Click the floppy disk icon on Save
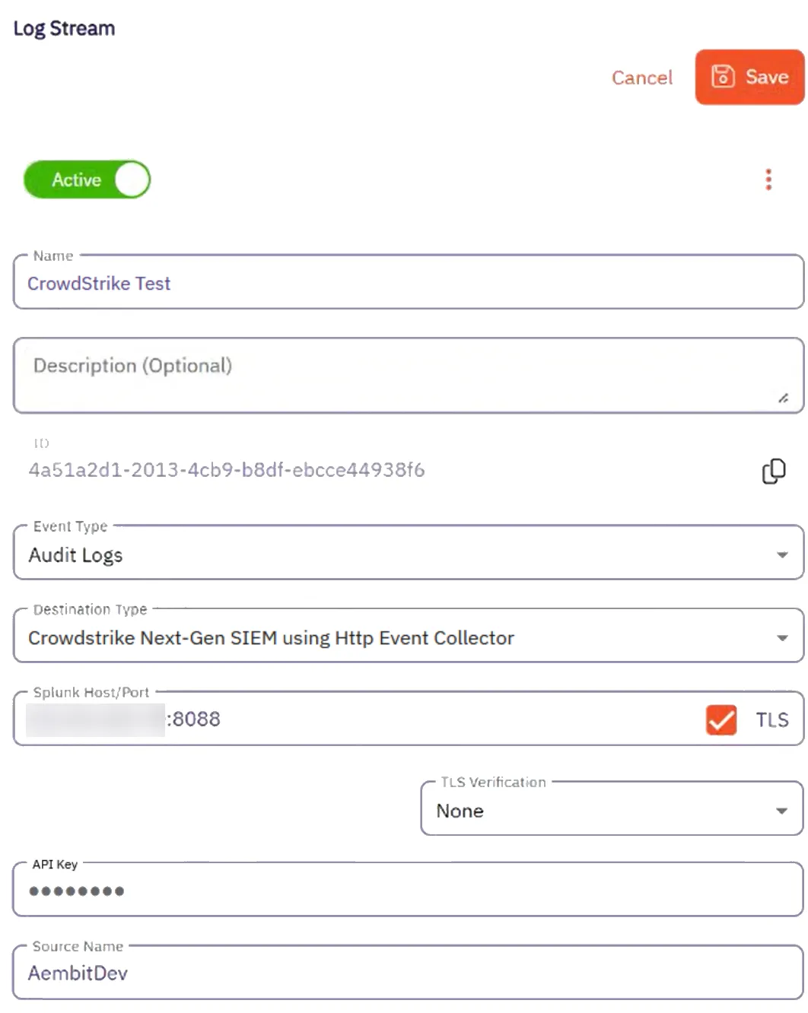808x1013 pixels. tap(722, 77)
